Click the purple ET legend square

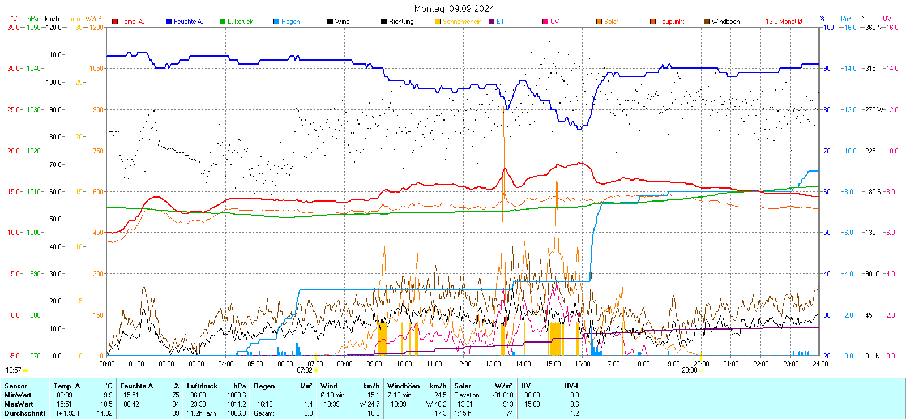coord(492,22)
